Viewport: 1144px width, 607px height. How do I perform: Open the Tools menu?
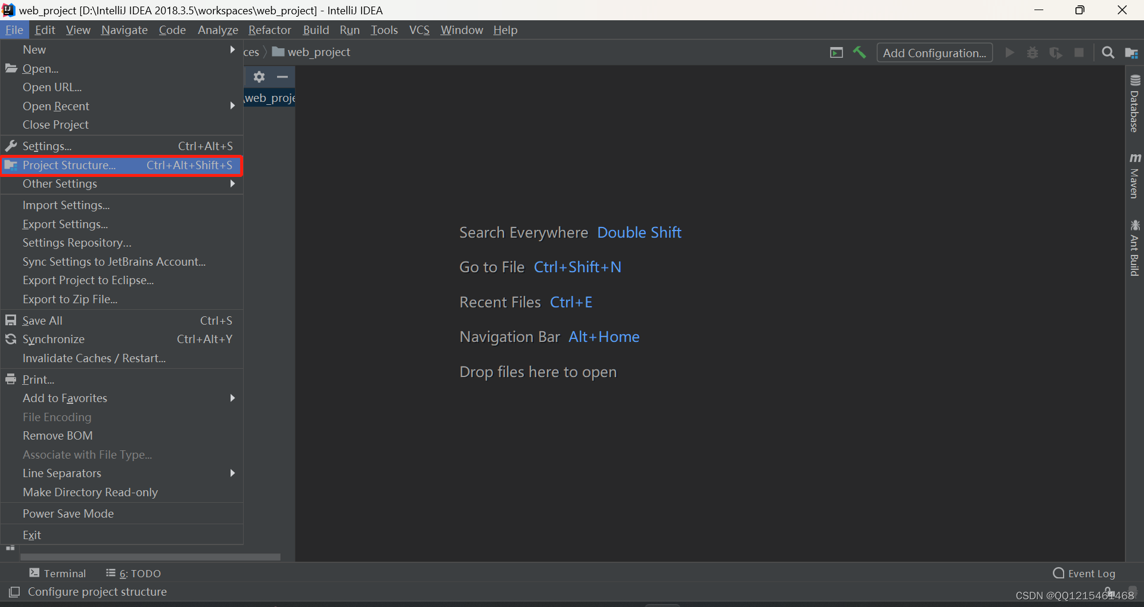point(384,30)
